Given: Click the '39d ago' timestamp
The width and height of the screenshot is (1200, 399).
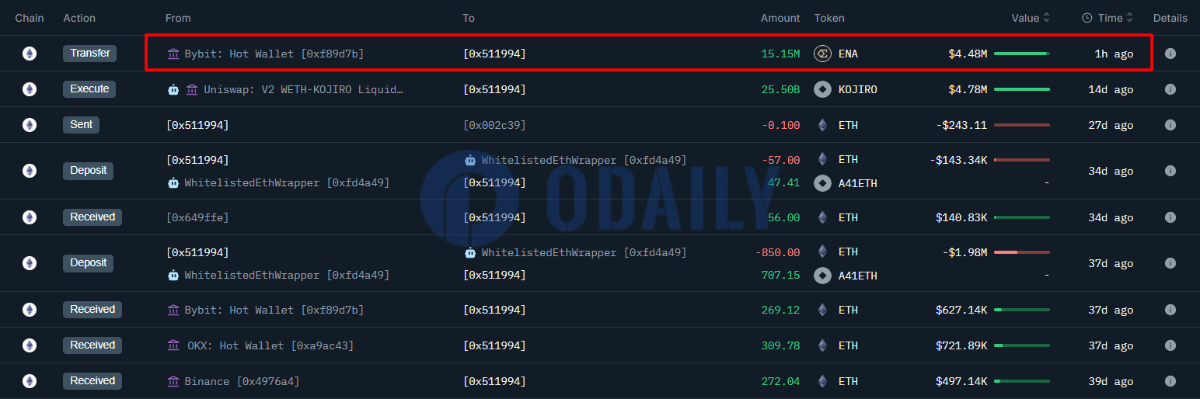Looking at the screenshot, I should click(1111, 381).
